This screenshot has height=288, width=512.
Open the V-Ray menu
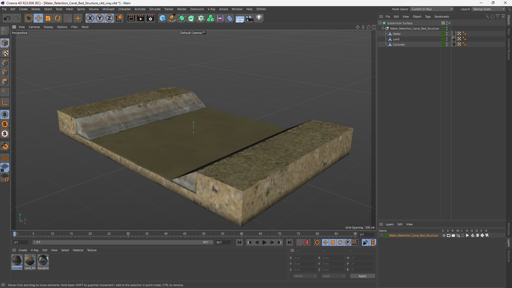(211, 9)
